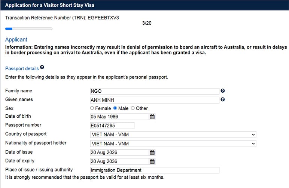Click the Date of expiry text field
289x188 pixels.
[119, 161]
